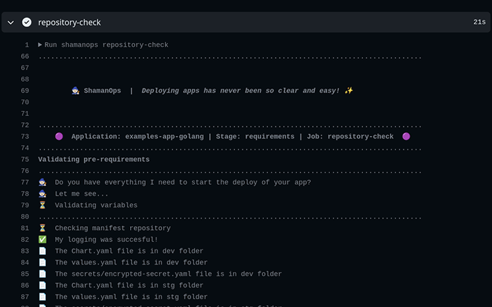Click the repository-check success checkmark icon

point(26,22)
